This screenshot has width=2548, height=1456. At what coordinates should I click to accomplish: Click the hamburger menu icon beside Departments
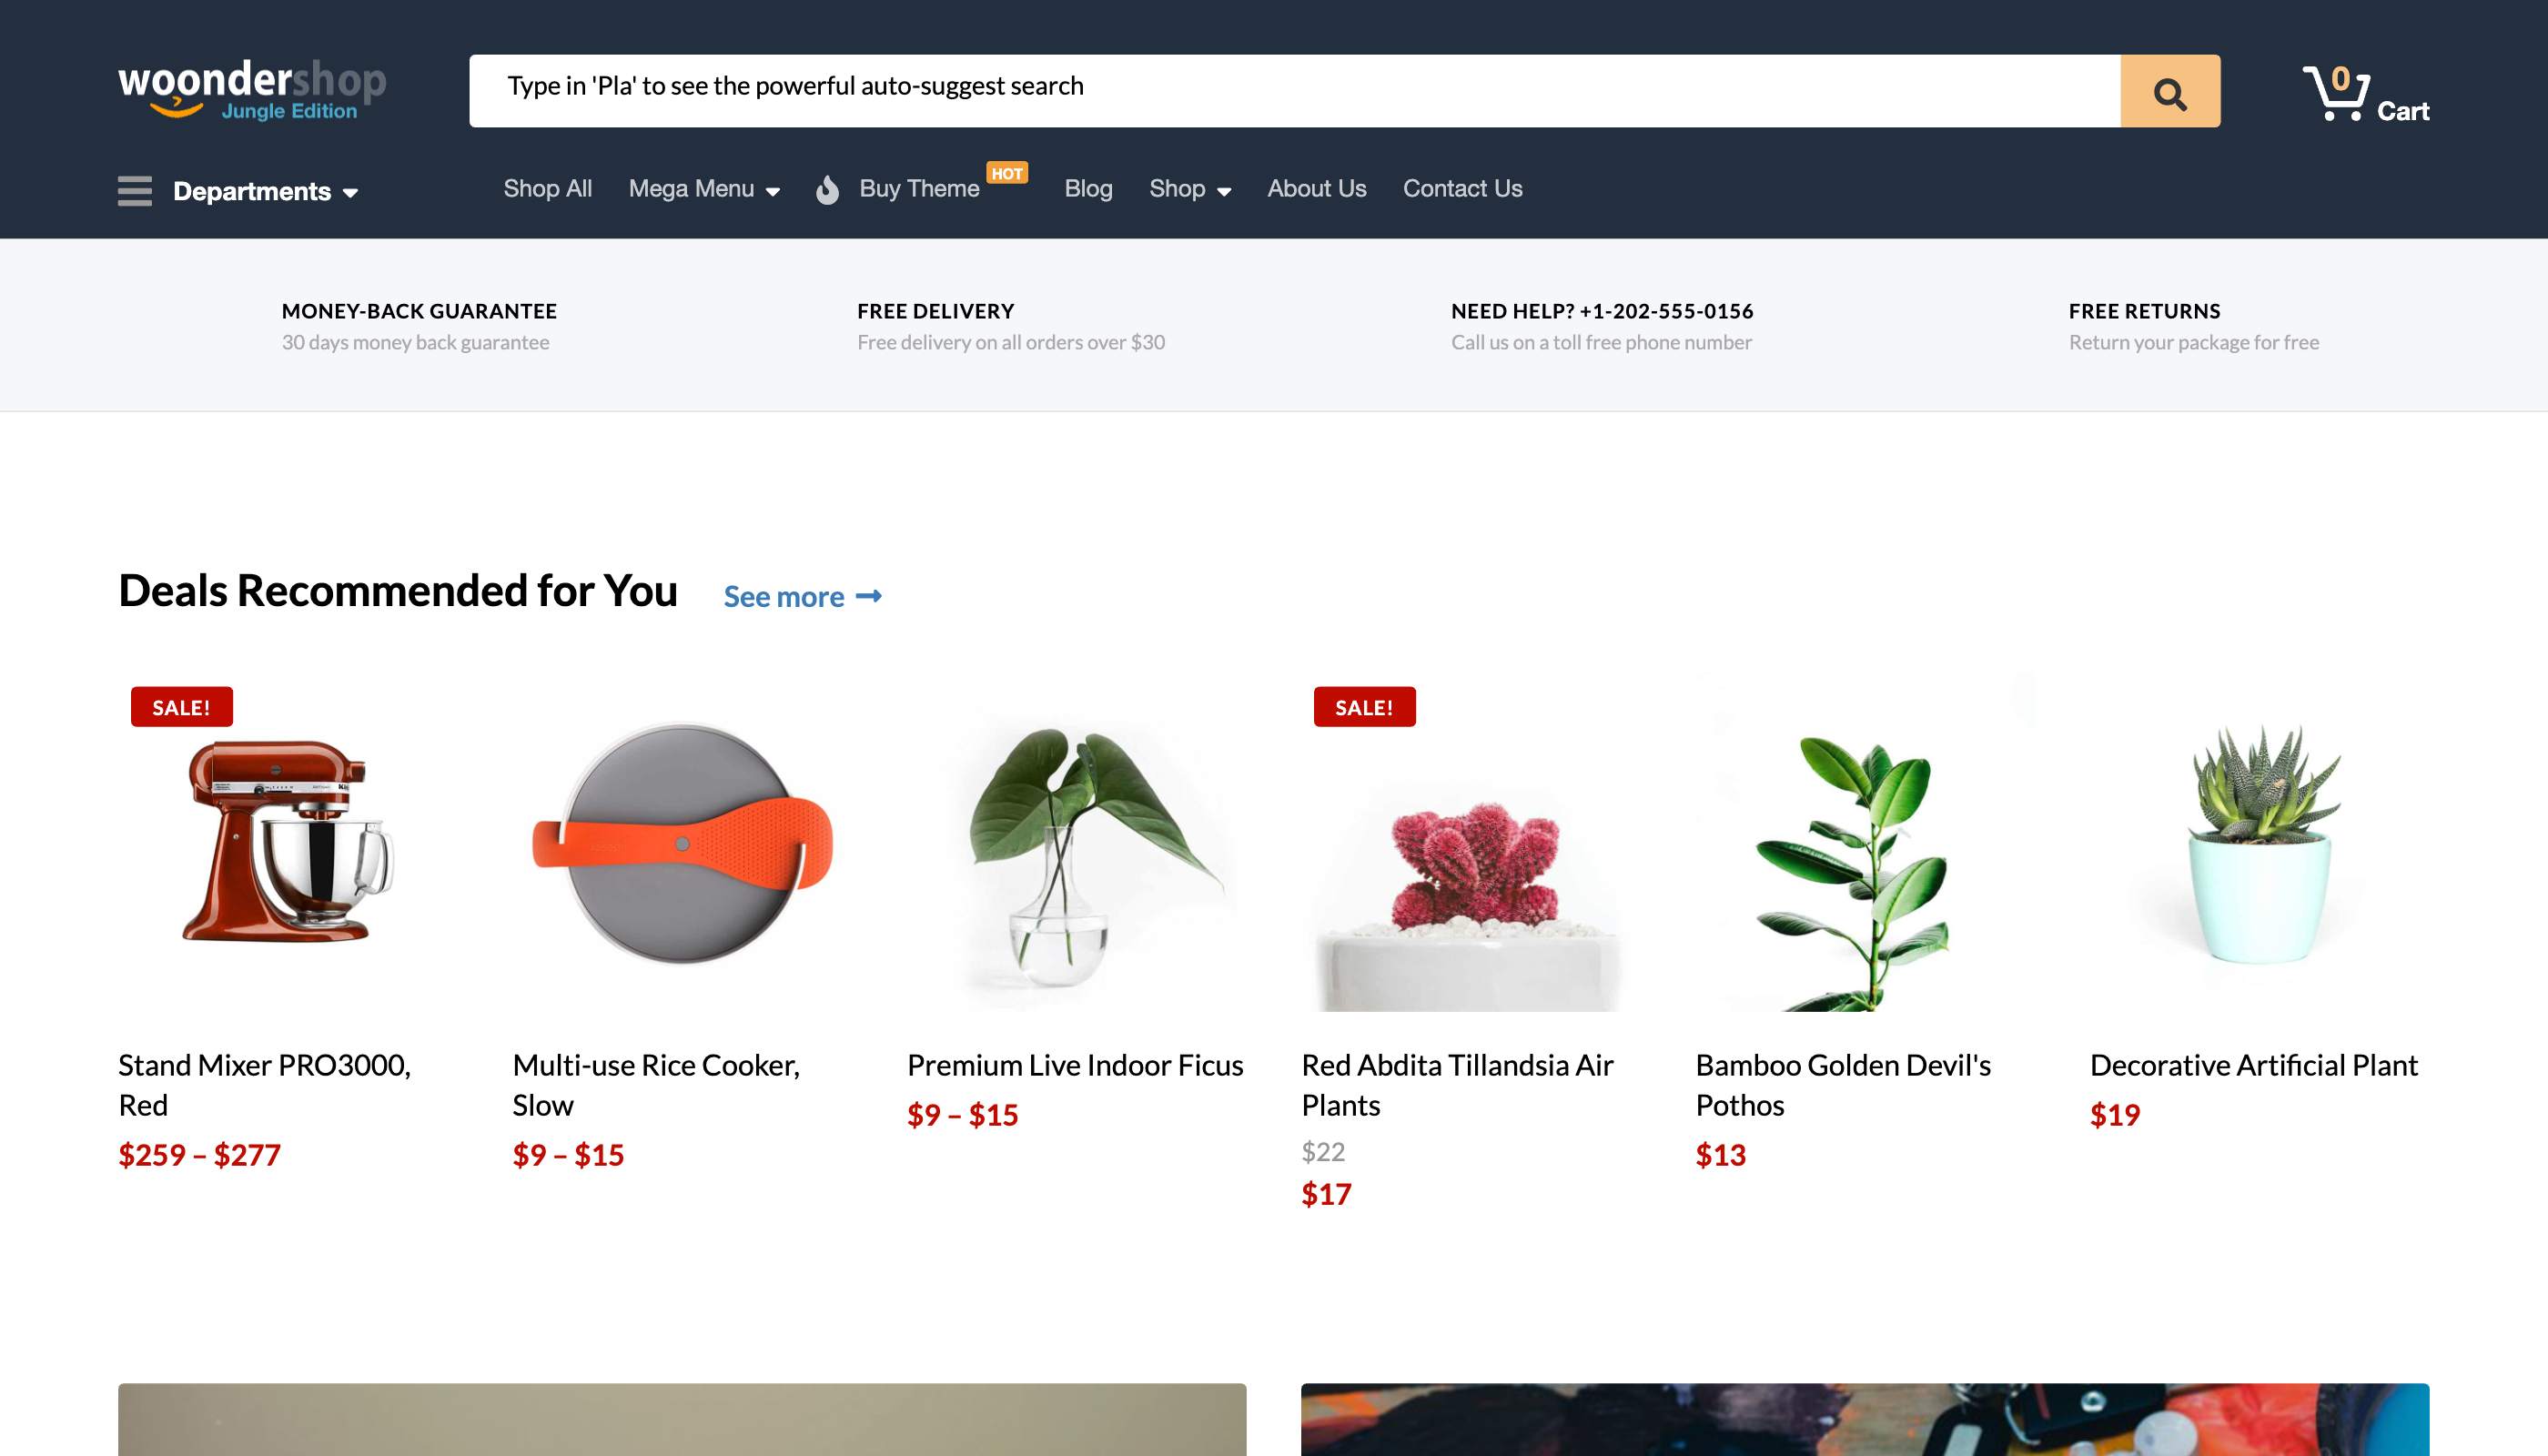coord(135,191)
